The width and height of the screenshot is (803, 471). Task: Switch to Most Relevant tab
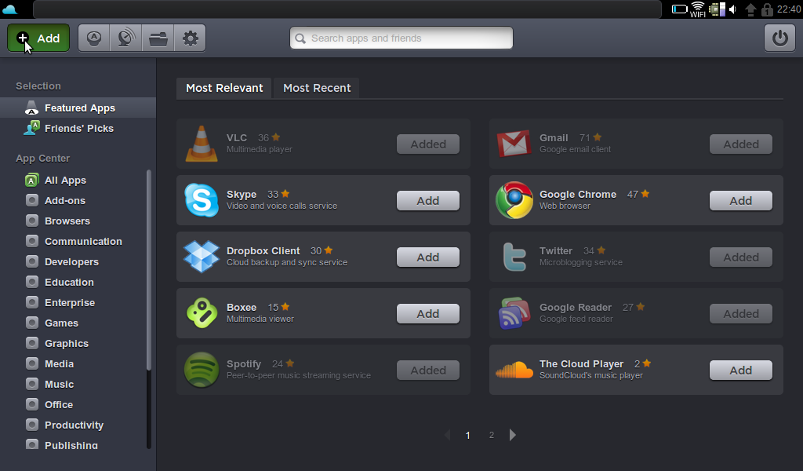[x=224, y=88]
